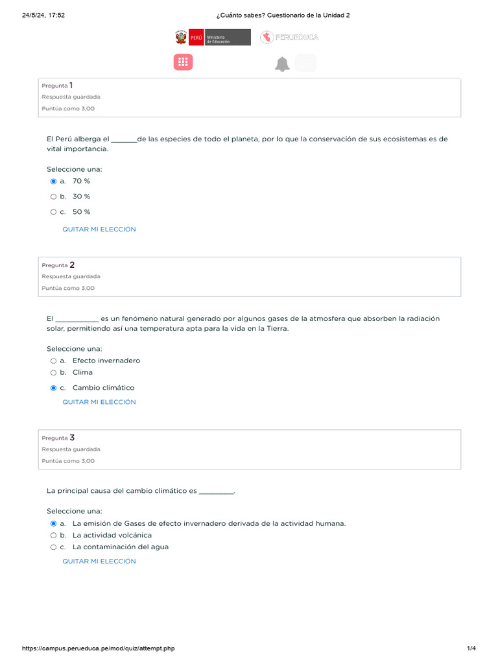498x664 pixels.
Task: Pick the 50 % answer option
Action: pyautogui.click(x=54, y=212)
